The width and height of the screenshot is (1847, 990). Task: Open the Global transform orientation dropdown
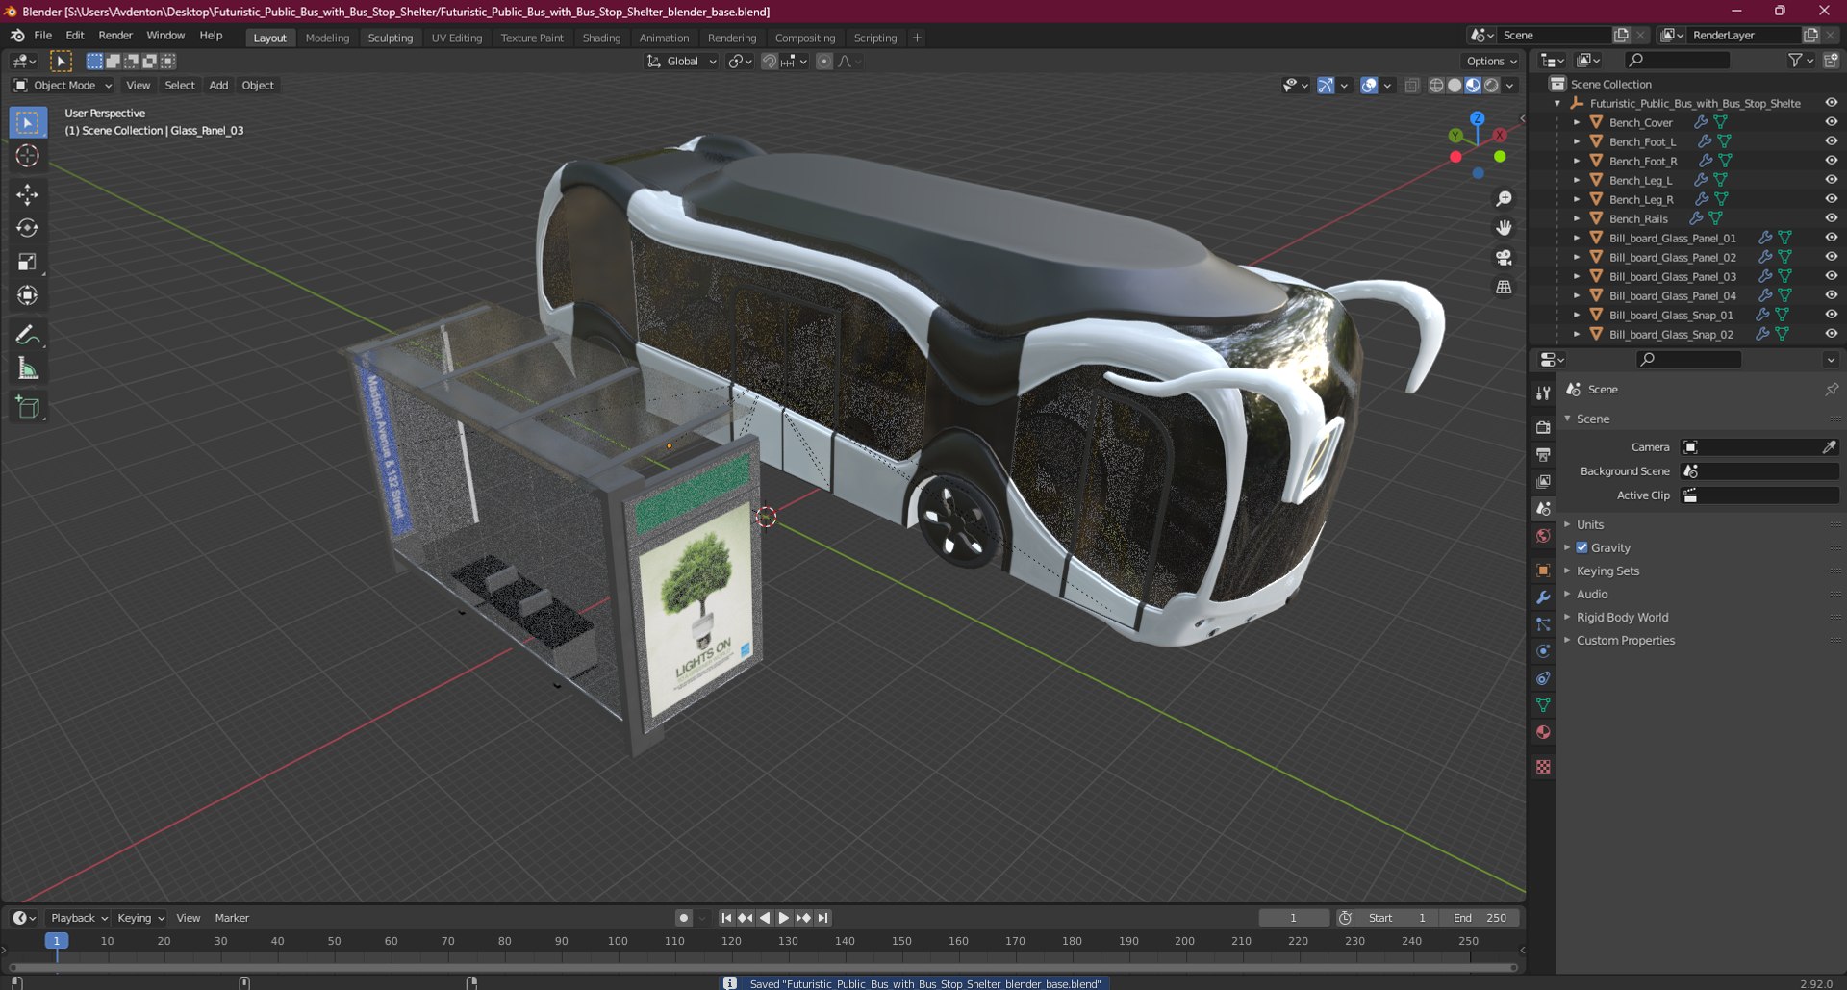pos(682,62)
